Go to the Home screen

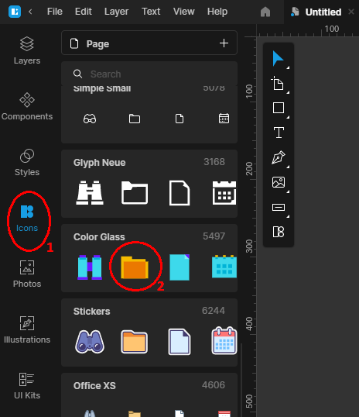click(265, 12)
